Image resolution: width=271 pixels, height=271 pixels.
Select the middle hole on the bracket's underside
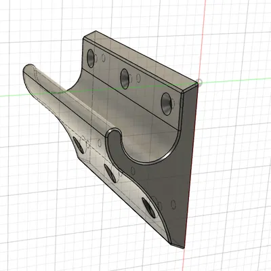click(110, 173)
